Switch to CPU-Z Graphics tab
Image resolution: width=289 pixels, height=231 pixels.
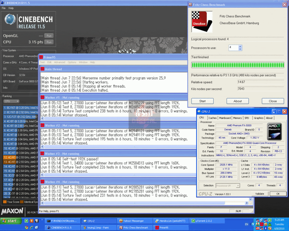pyautogui.click(x=259, y=118)
